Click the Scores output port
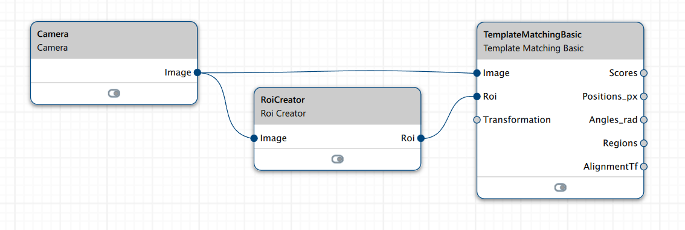Image resolution: width=685 pixels, height=230 pixels. point(643,73)
